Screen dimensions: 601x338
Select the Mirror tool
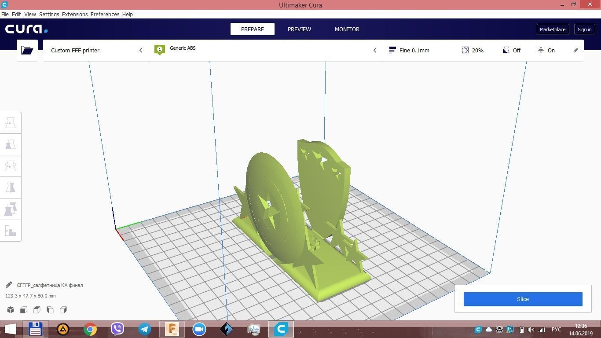tap(11, 187)
